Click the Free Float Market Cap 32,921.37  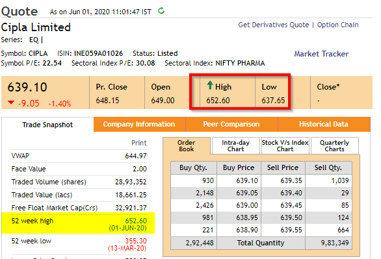click(131, 208)
